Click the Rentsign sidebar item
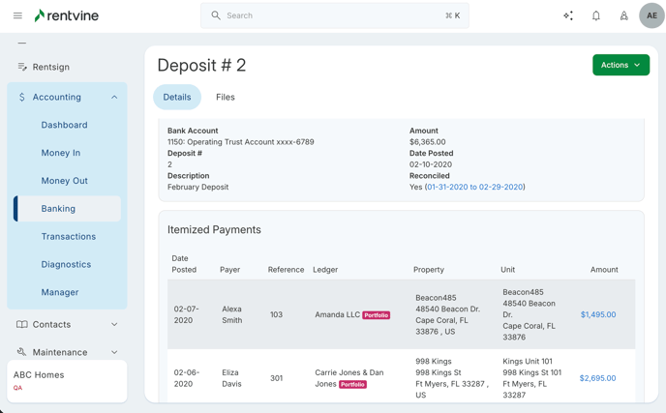Screen dimensions: 666x413 (50, 67)
